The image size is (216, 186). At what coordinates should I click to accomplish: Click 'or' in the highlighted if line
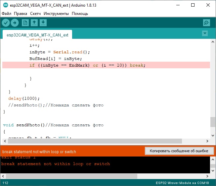click(x=96, y=65)
